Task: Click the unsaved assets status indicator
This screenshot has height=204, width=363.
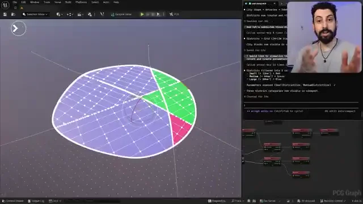Action: 306,201
